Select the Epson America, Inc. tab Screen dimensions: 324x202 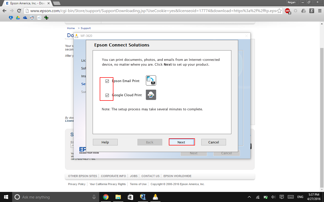tap(27, 3)
